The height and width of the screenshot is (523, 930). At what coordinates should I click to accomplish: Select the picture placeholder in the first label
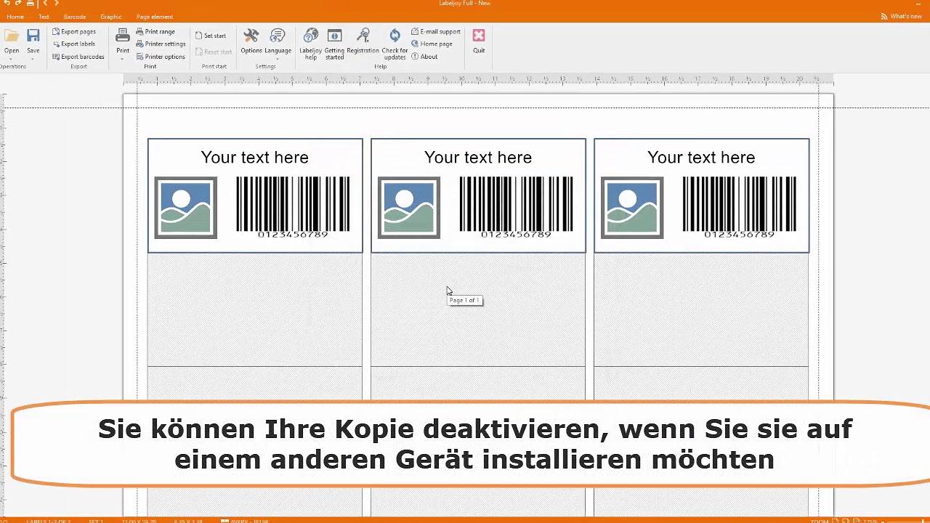pos(185,208)
